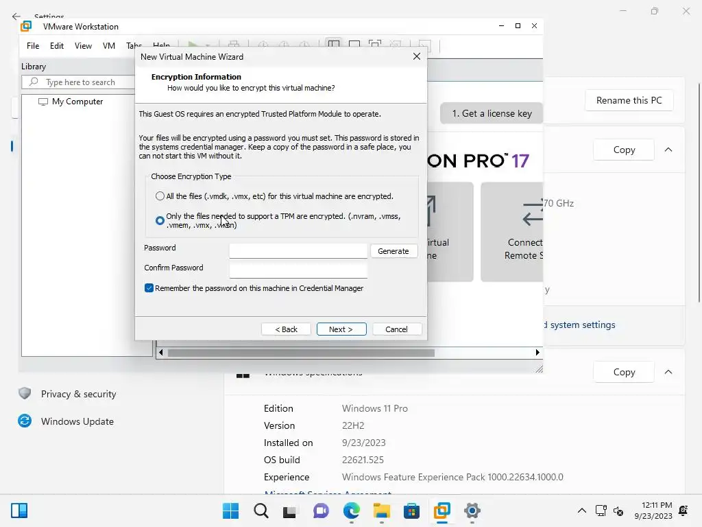702x527 pixels.
Task: Open the VM menu in VMware Workstation
Action: [x=109, y=46]
